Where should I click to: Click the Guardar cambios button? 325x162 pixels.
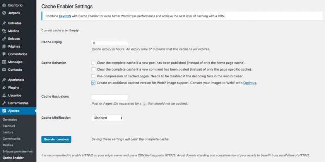pyautogui.click(x=56, y=140)
